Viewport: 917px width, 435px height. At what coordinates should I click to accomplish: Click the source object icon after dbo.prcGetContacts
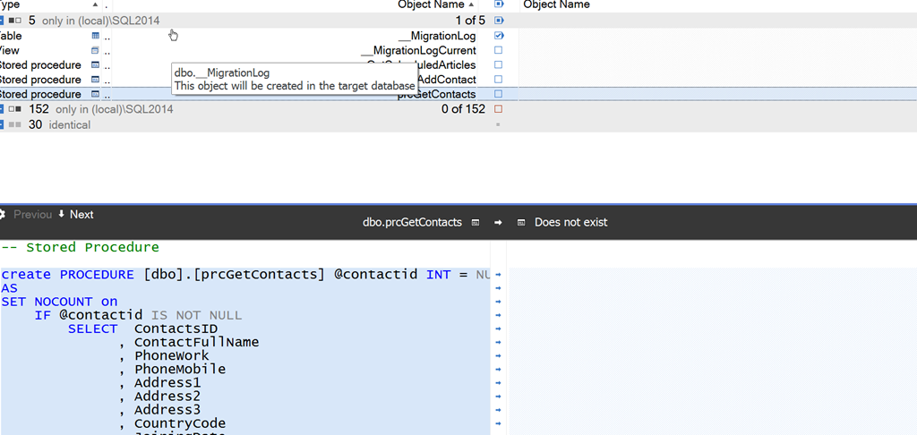coord(476,222)
